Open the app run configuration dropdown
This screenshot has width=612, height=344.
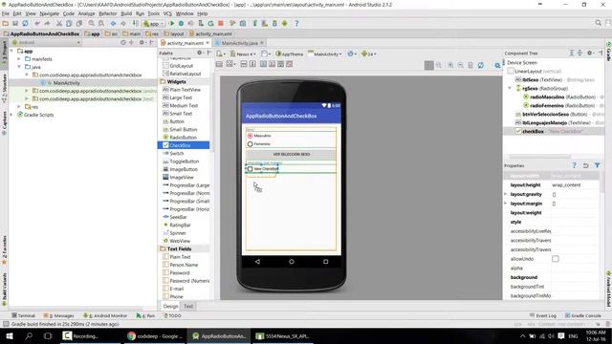click(153, 23)
